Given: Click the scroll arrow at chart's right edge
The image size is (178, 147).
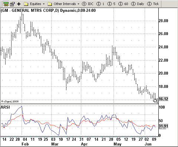Looking at the screenshot, I should point(155,101).
